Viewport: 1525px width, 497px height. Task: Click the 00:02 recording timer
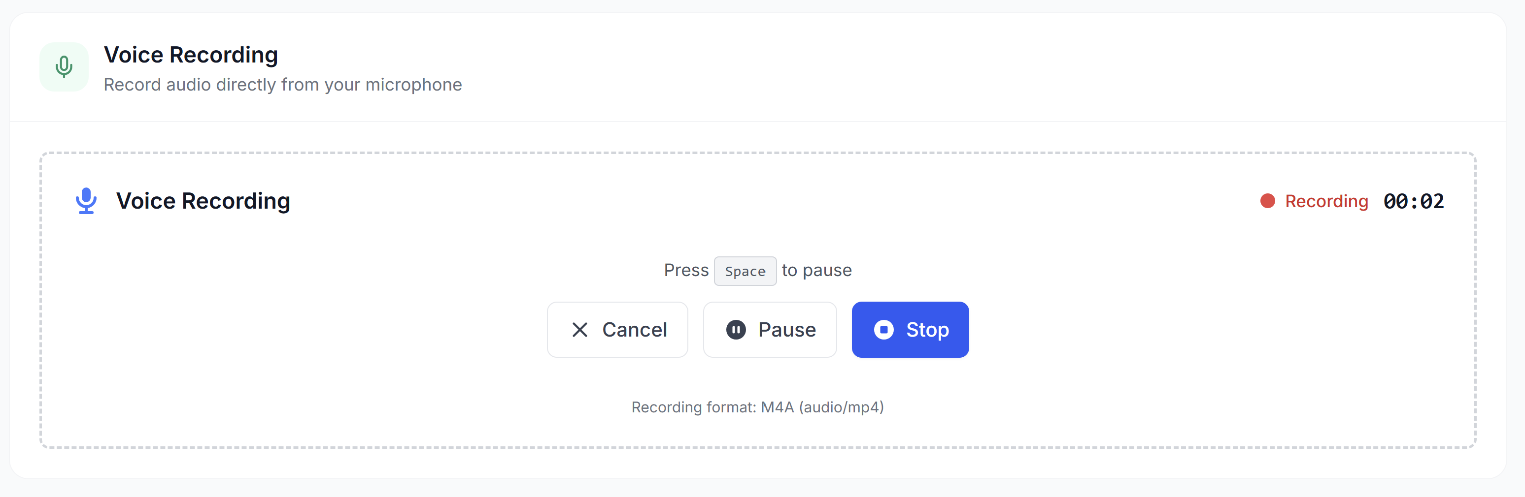tap(1414, 201)
